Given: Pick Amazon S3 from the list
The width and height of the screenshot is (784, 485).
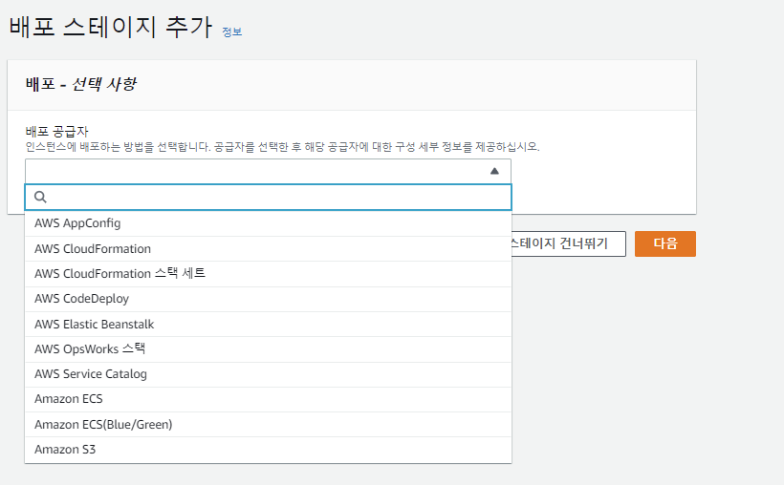Looking at the screenshot, I should click(x=268, y=450).
